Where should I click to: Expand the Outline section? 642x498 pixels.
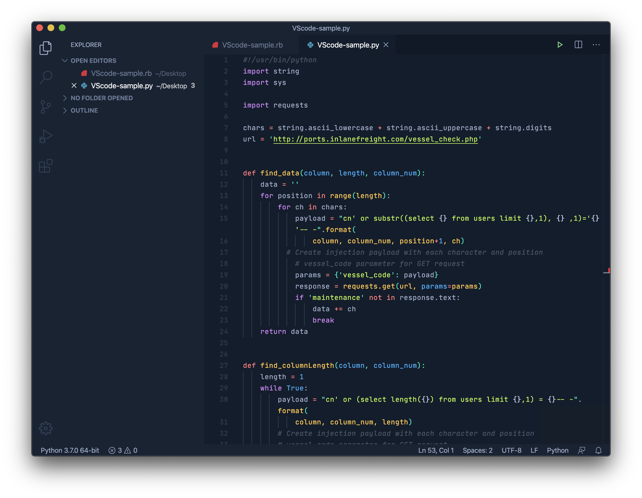pos(65,110)
